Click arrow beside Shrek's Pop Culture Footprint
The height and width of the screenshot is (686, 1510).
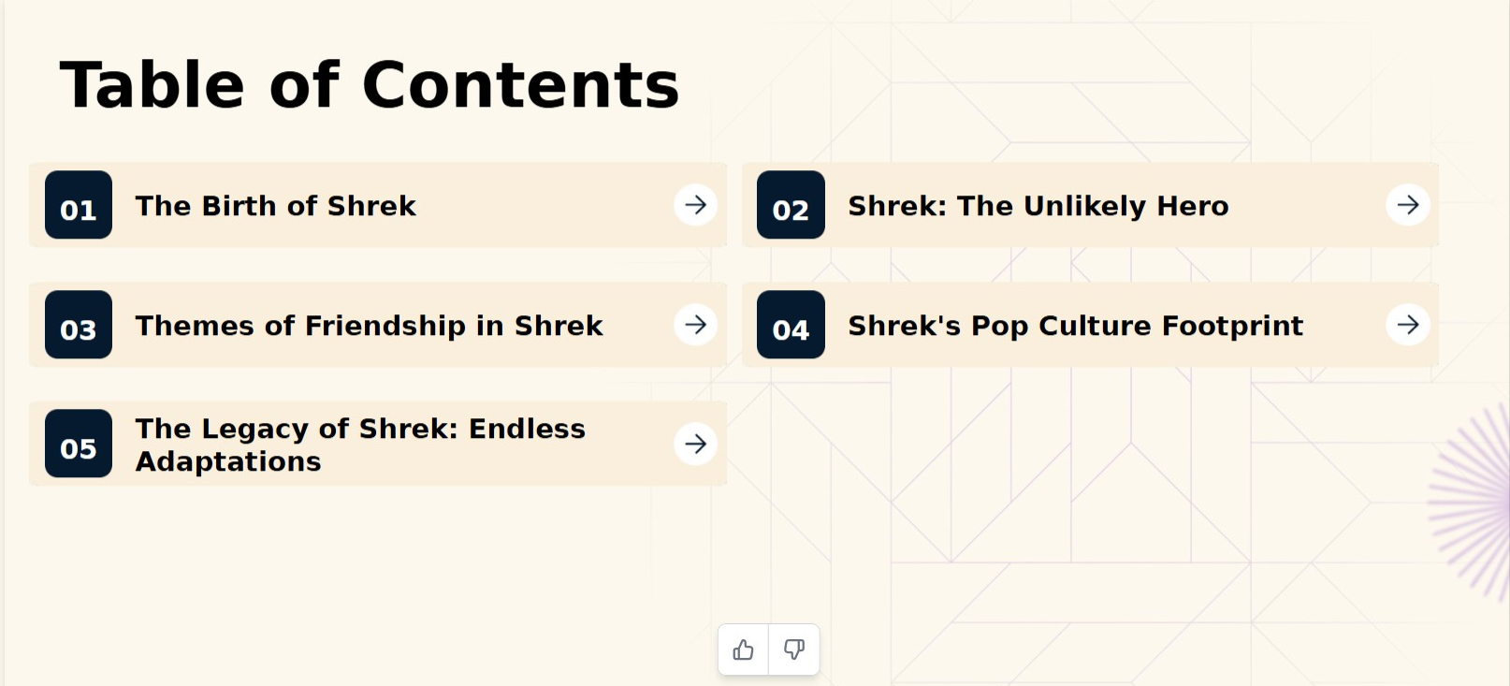[1408, 325]
